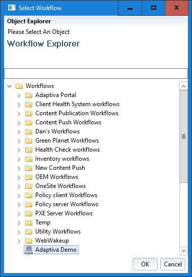Select Green Planet Workflows label
This screenshot has height=277, width=192.
point(67,141)
